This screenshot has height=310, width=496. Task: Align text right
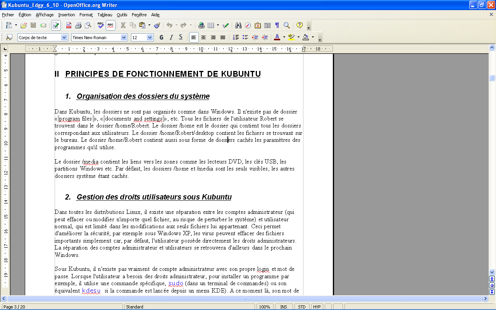213,37
